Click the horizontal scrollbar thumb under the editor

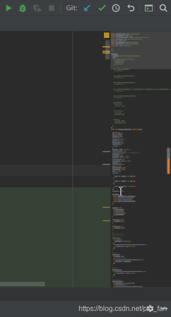tap(22, 284)
